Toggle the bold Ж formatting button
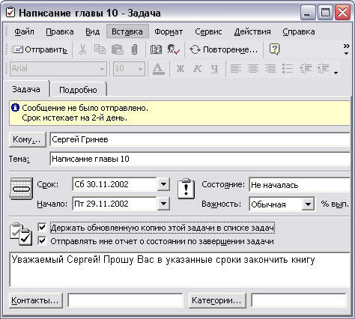This screenshot has width=355, height=319. pos(180,69)
